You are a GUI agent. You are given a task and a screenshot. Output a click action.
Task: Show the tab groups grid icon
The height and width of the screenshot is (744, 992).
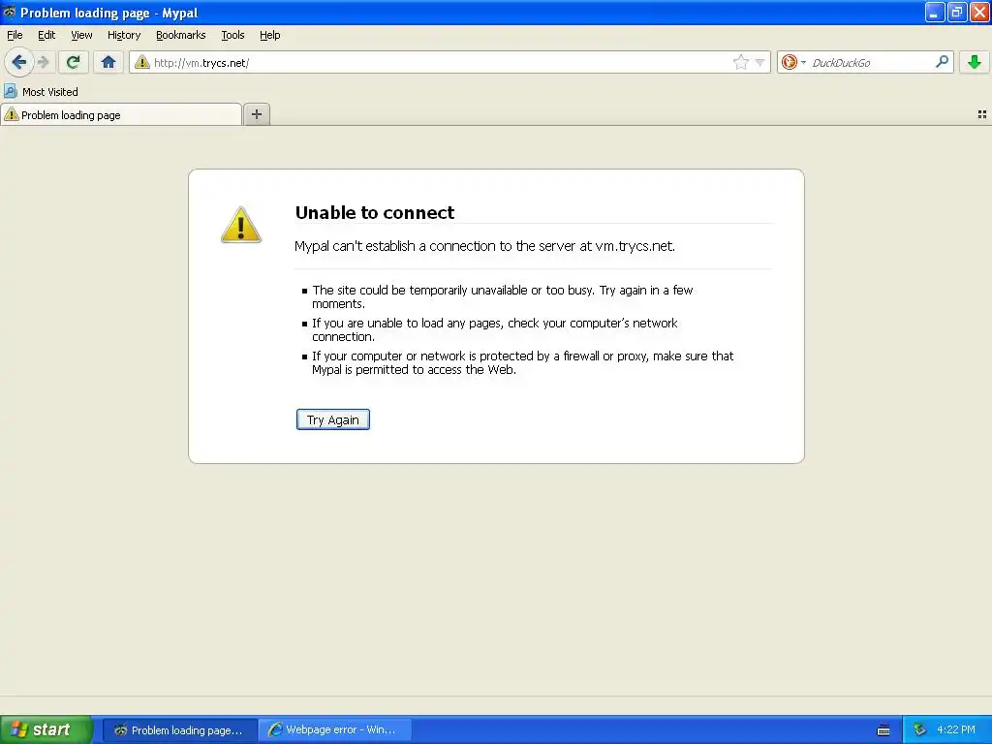pos(982,114)
